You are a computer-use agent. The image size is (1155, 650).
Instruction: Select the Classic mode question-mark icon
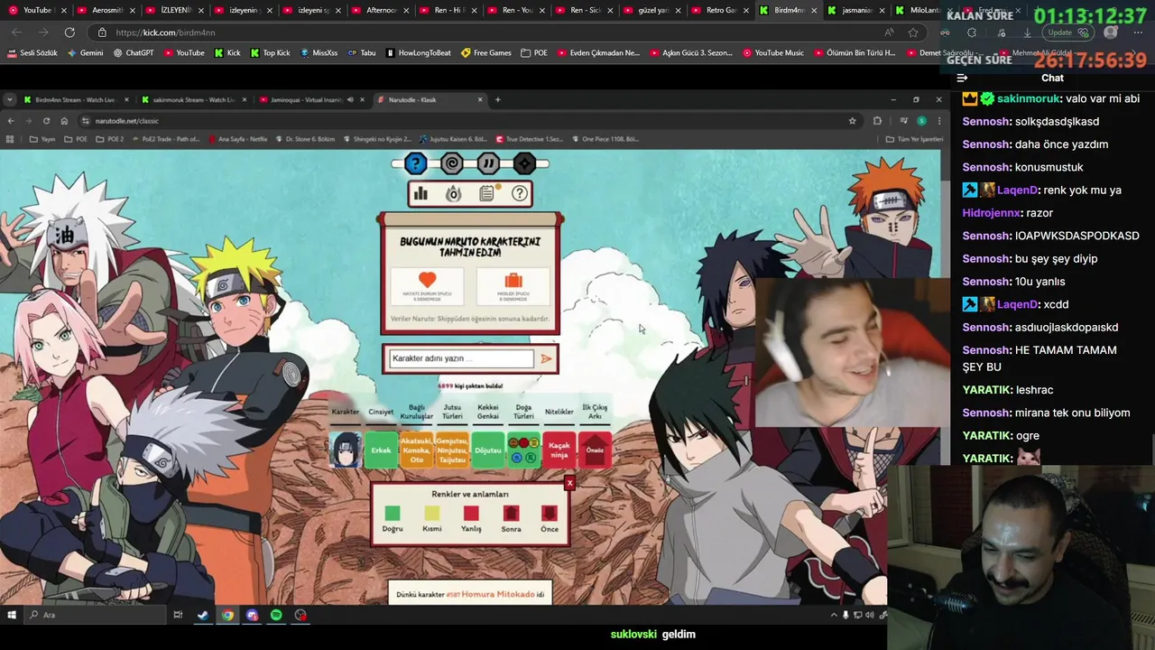pyautogui.click(x=415, y=163)
